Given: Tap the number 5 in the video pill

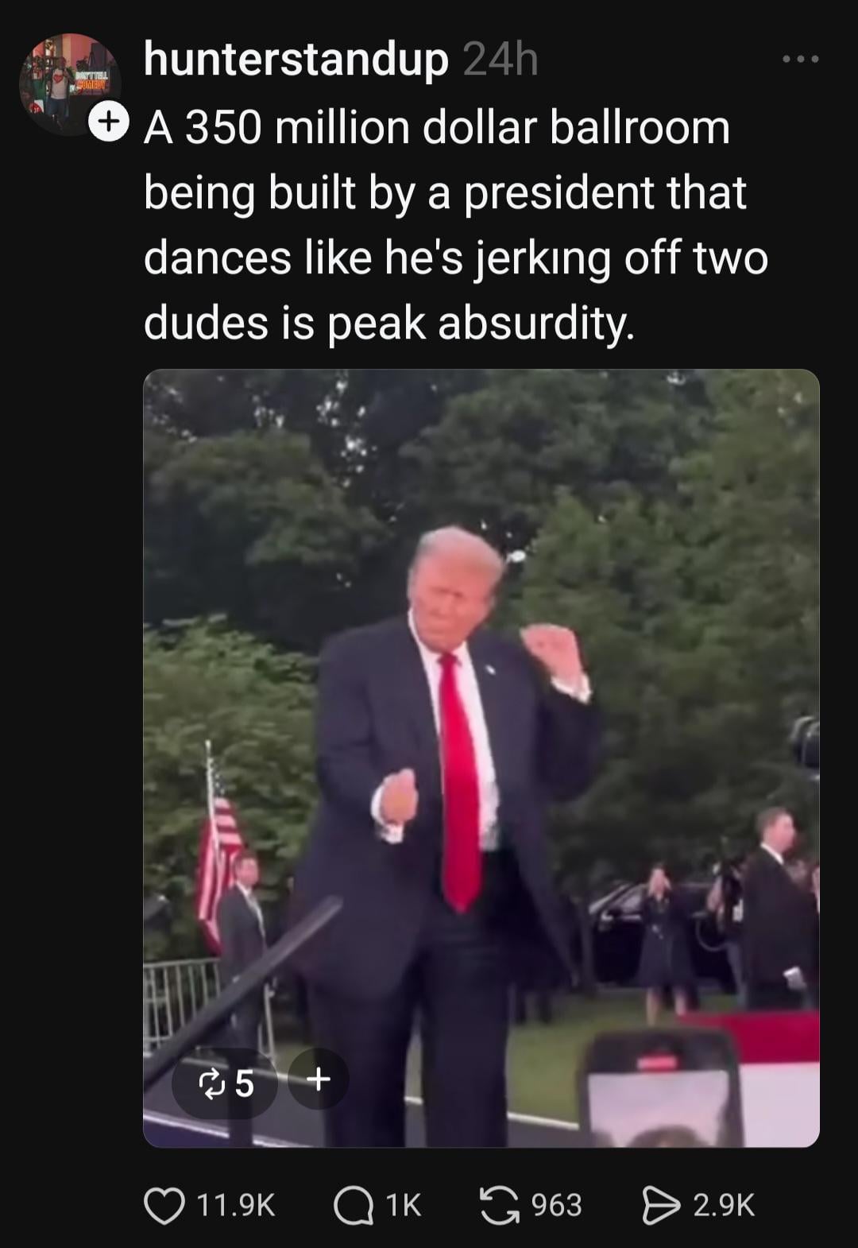Looking at the screenshot, I should point(245,1083).
